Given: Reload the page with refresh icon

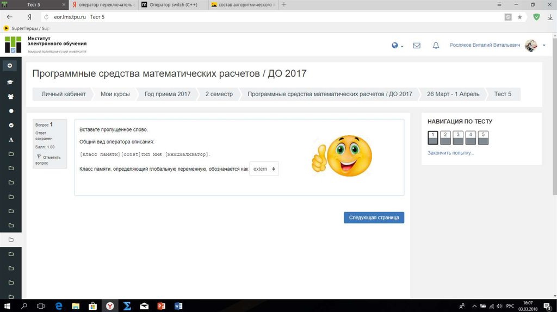Looking at the screenshot, I should [x=46, y=17].
